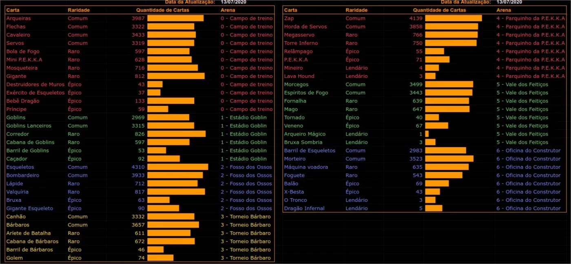Select the Gigante Esqueleto cell
This screenshot has width=571, height=264.
[29, 208]
